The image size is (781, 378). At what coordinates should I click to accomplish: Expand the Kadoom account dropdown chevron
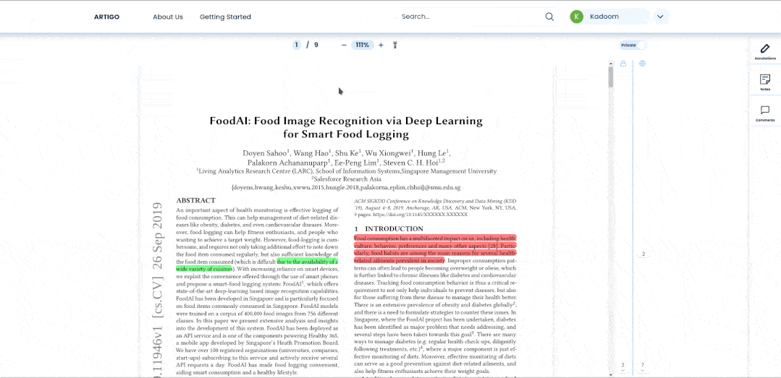660,17
